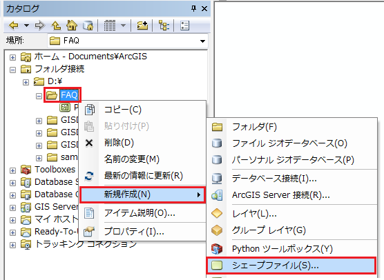Choose 削除(D) from context menu
384x280 pixels.
142,143
